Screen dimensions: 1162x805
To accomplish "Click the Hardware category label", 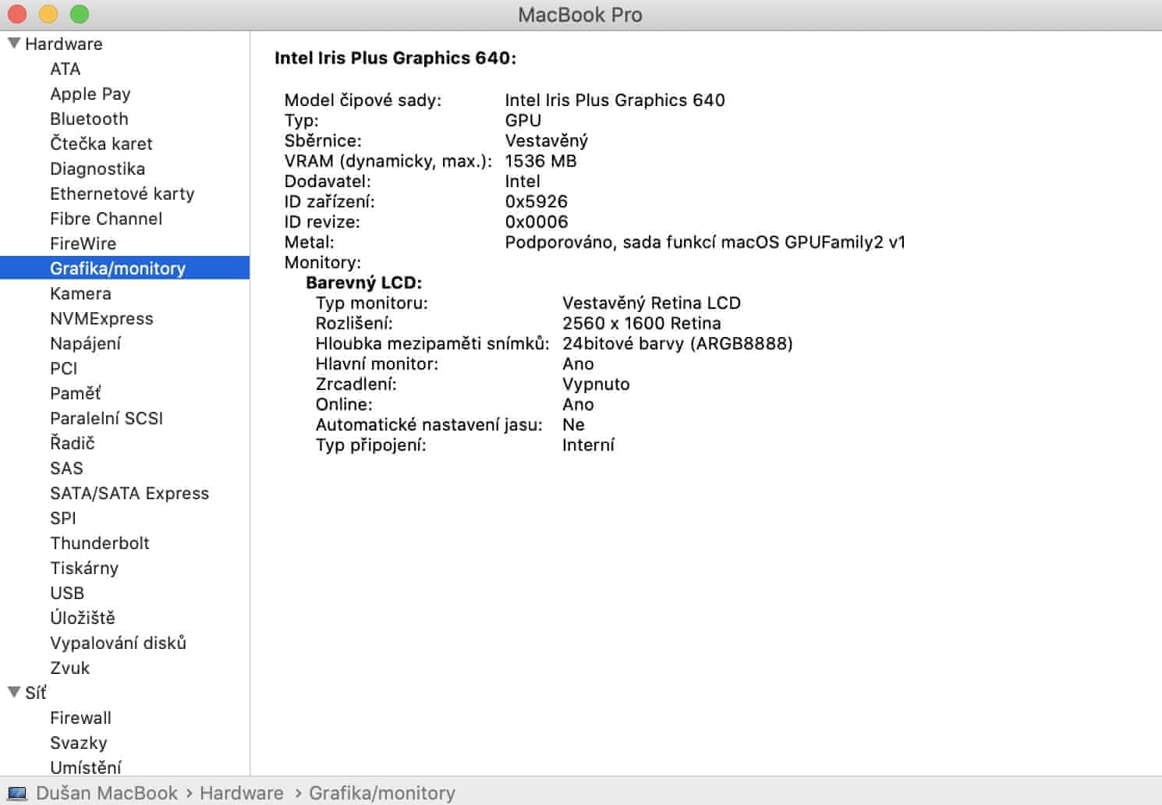I will (x=64, y=44).
